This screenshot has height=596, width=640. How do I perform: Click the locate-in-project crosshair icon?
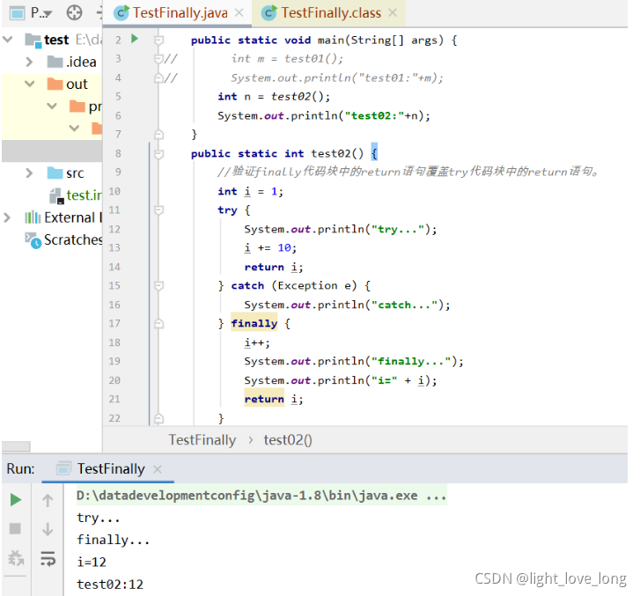click(x=74, y=12)
